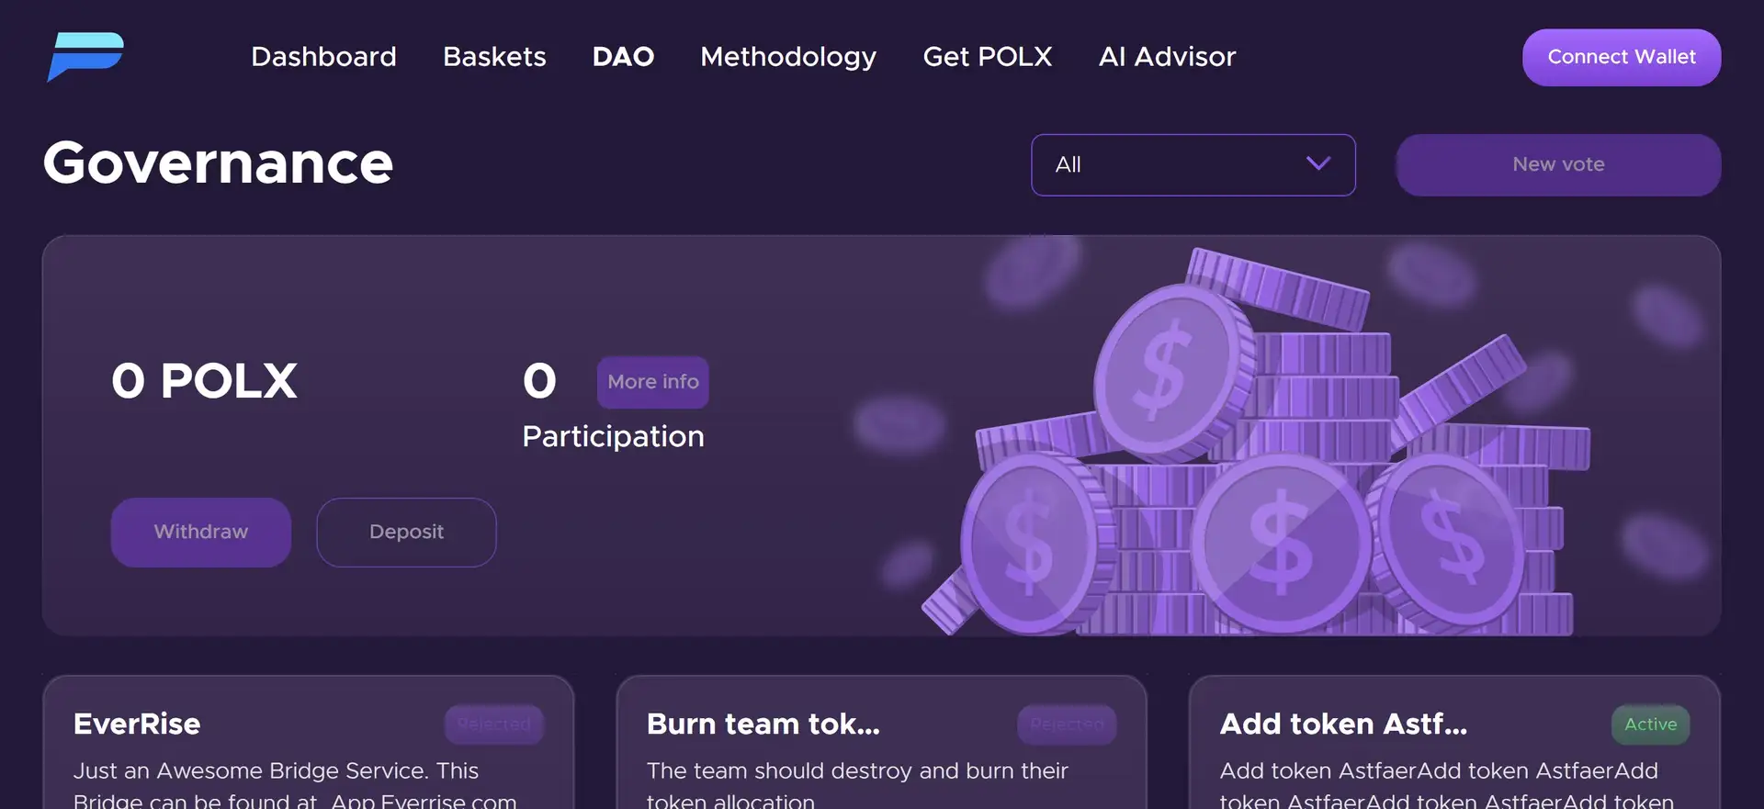
Task: Click the coin stack illustration
Action: pyautogui.click(x=1277, y=459)
